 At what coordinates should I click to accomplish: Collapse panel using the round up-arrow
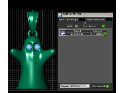tap(85, 23)
